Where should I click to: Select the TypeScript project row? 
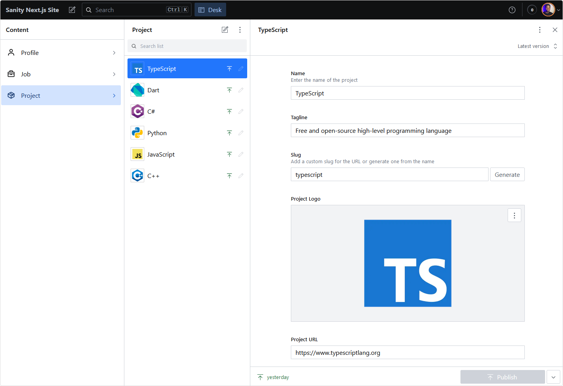tap(187, 69)
